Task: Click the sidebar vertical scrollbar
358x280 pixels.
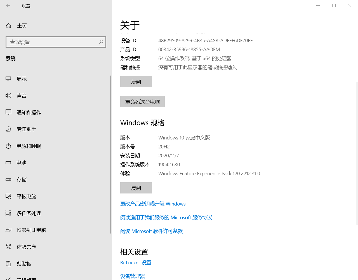Action: 111,155
